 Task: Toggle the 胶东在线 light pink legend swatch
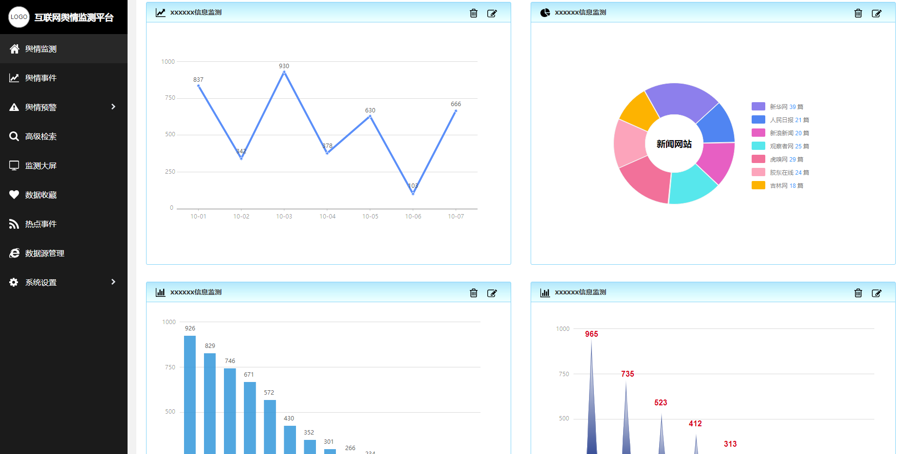[x=758, y=172]
